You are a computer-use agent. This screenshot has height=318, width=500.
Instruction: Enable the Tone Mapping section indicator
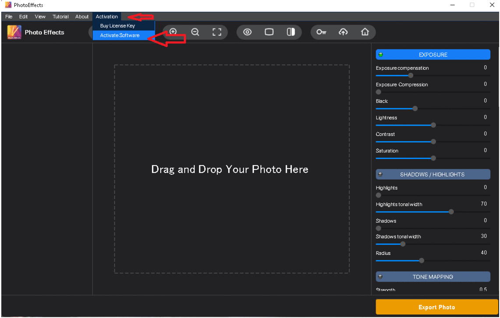pos(380,277)
